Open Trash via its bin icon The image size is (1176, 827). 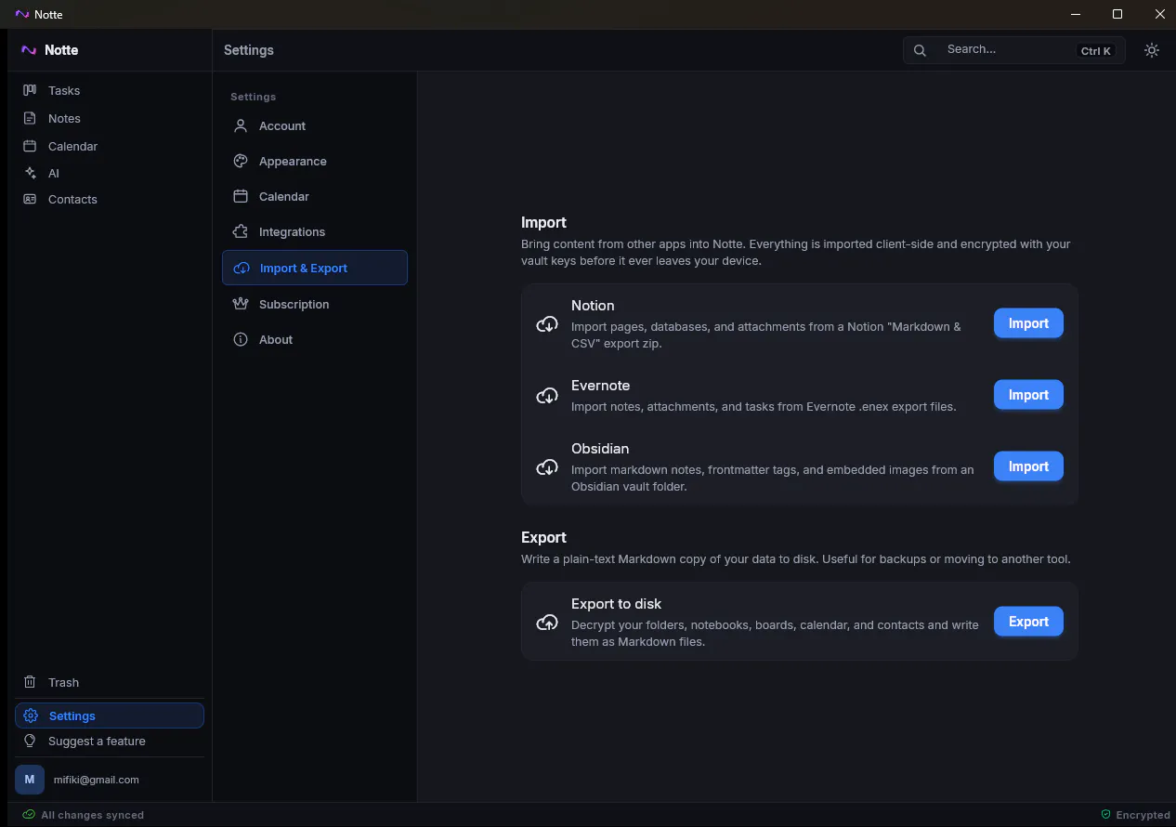[x=30, y=682]
